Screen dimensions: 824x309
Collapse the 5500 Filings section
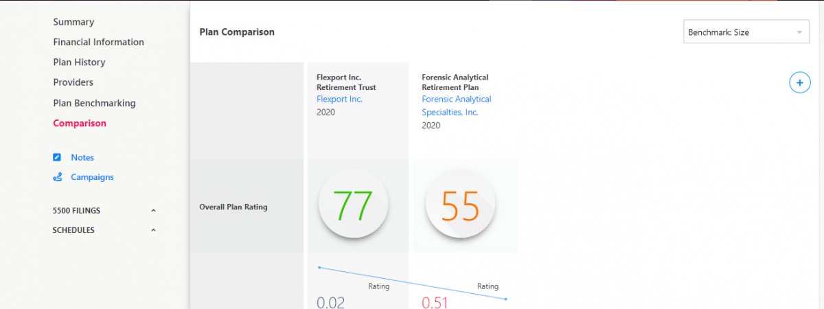pyautogui.click(x=153, y=211)
